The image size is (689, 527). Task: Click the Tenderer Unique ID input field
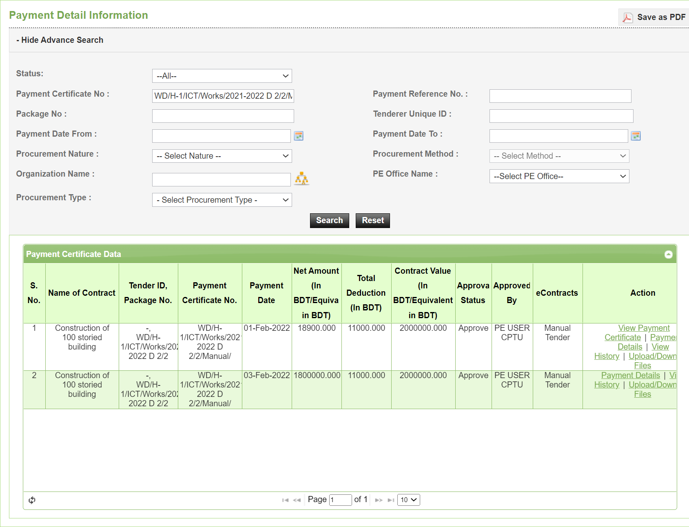(561, 116)
